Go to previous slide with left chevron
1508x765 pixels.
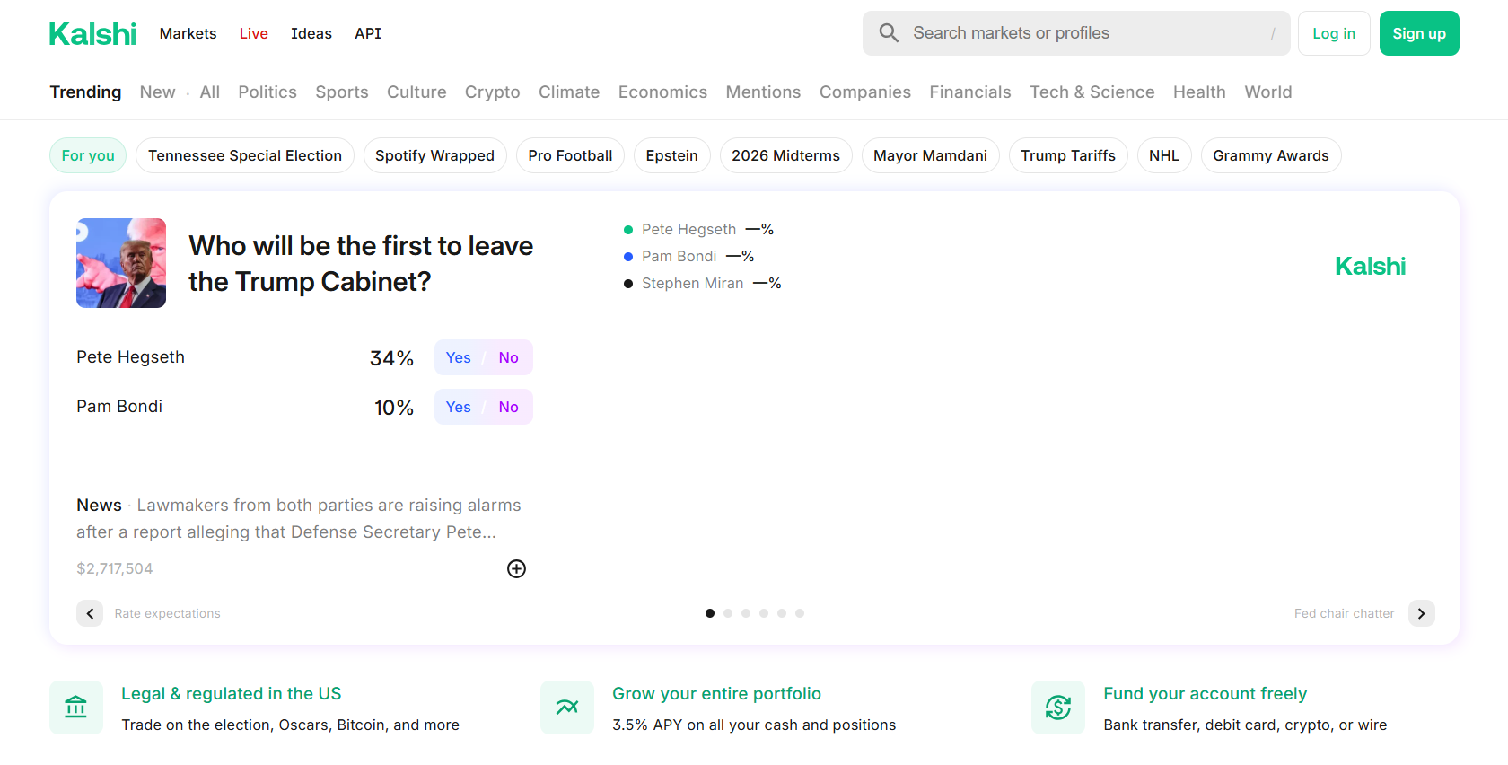(90, 613)
